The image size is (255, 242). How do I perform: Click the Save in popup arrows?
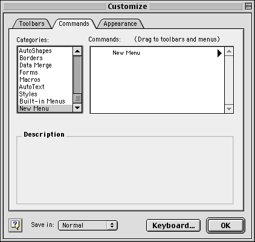112,225
